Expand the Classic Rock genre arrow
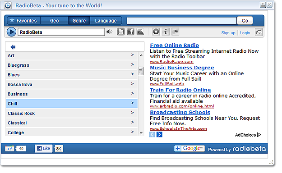The height and width of the screenshot is (173, 282). [x=132, y=113]
